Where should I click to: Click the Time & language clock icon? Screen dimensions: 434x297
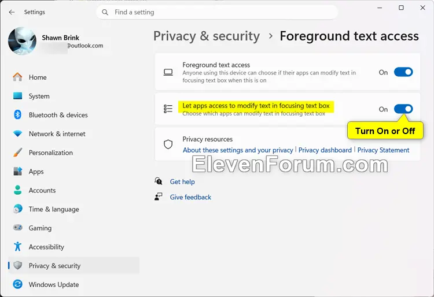[17, 209]
